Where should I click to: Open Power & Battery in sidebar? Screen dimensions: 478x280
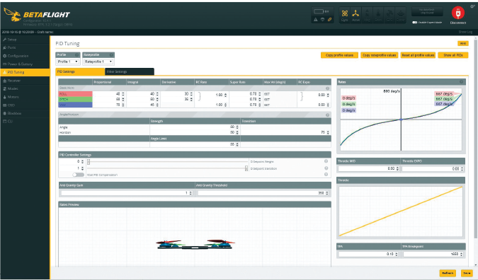tap(25, 64)
